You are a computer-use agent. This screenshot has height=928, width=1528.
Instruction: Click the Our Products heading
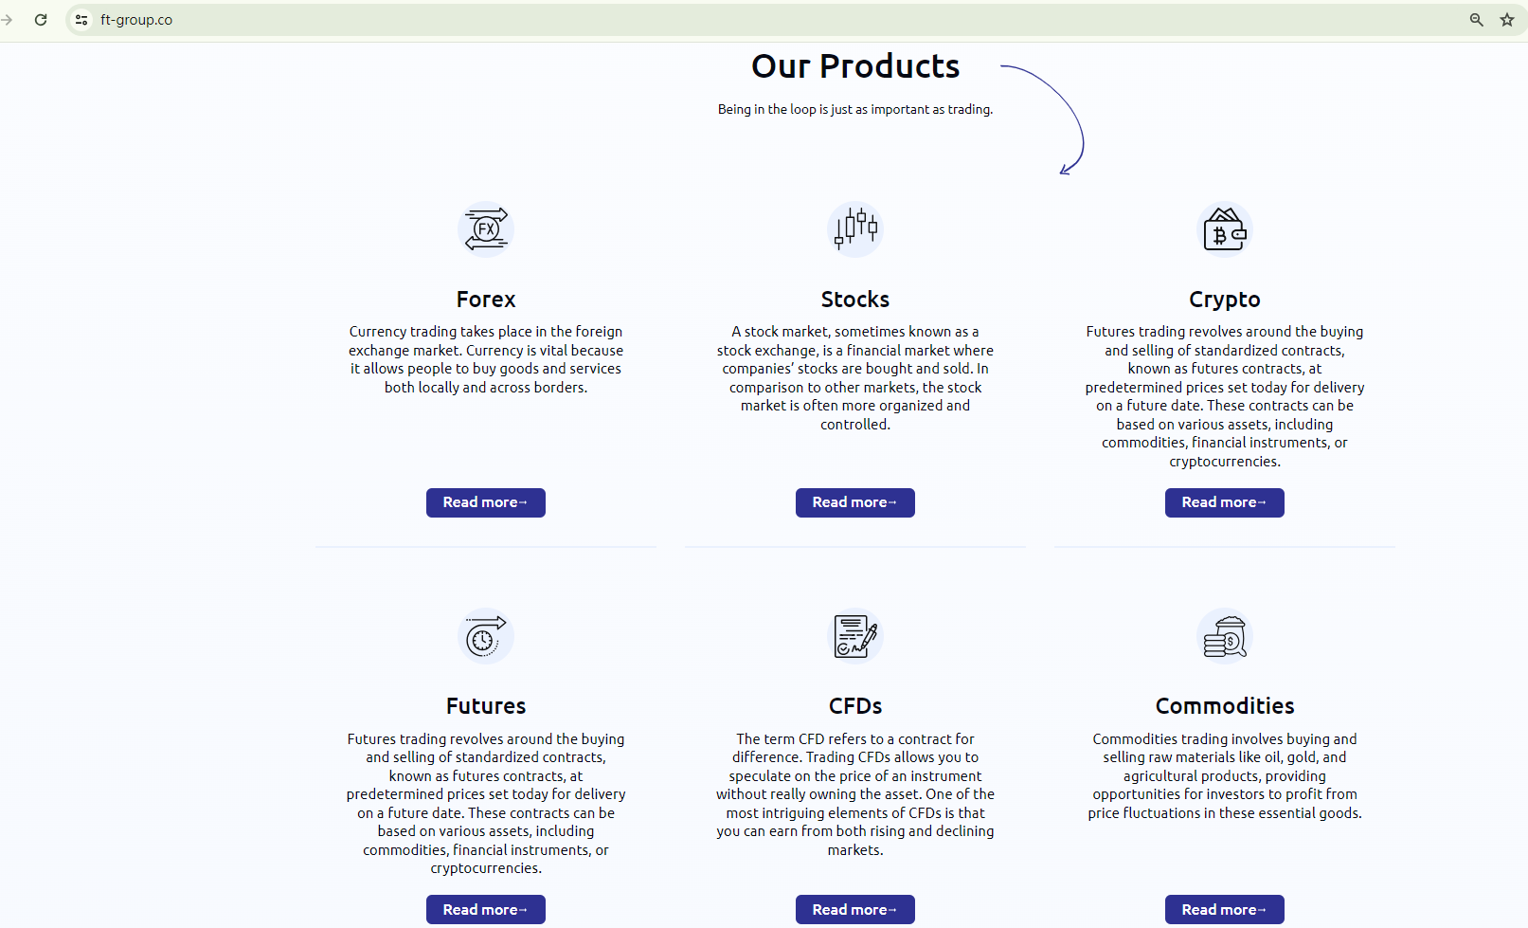pyautogui.click(x=855, y=66)
